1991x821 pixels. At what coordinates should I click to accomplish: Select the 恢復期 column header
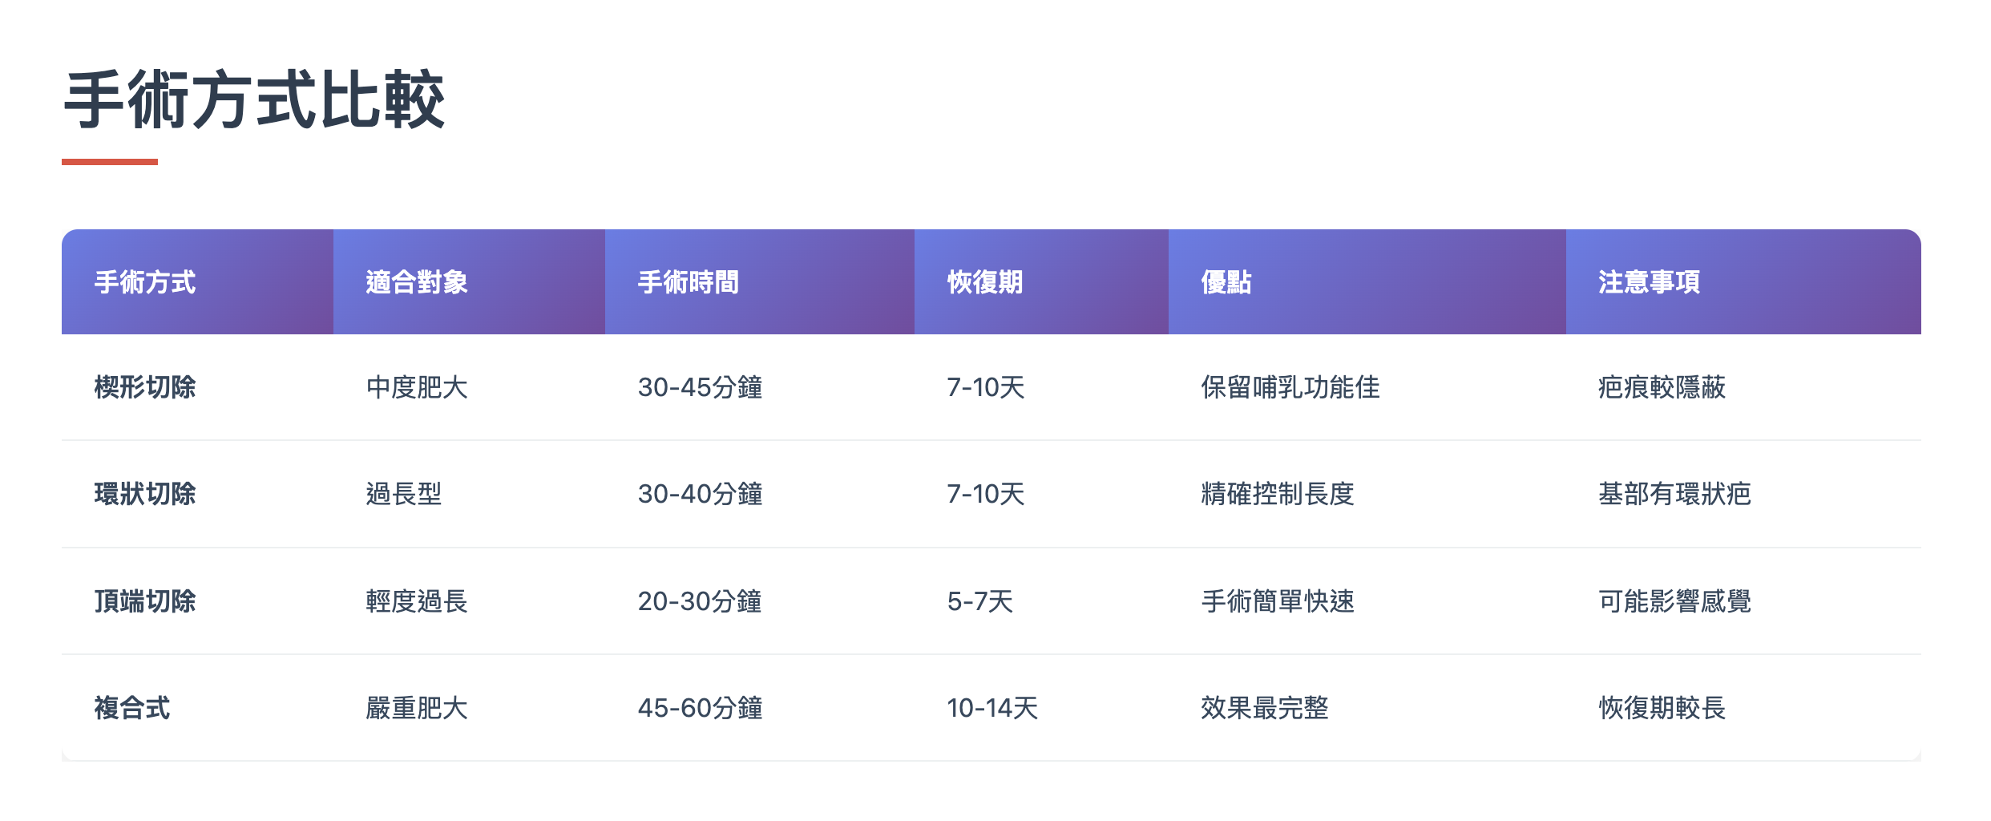[985, 282]
